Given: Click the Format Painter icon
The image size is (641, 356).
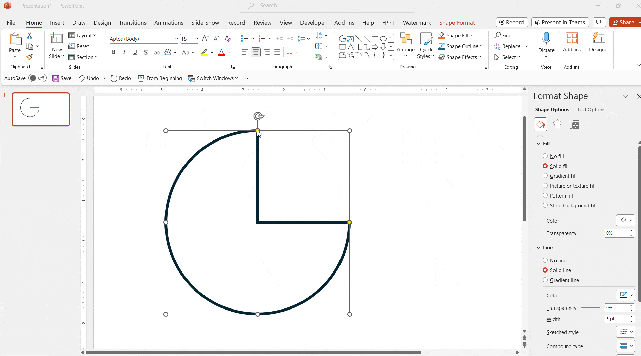Looking at the screenshot, I should [30, 57].
